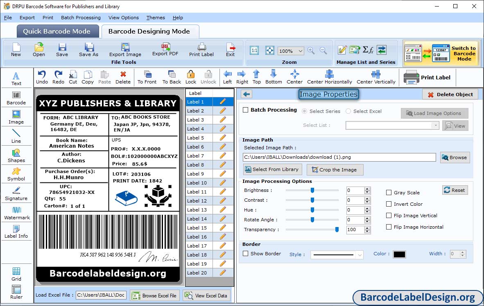Click the 1:1 actual size icon

point(254,50)
